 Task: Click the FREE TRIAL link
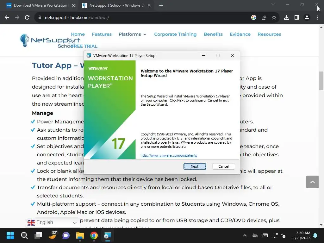click(x=84, y=46)
